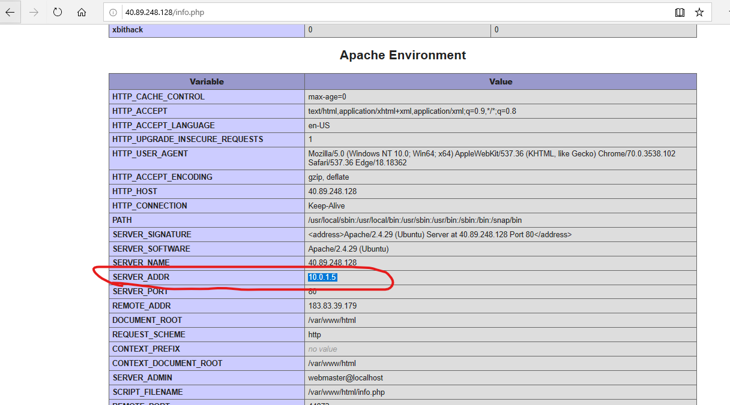Select the HTTP_ACCEPT_LANGUAGE label
The image size is (730, 405).
click(x=163, y=125)
